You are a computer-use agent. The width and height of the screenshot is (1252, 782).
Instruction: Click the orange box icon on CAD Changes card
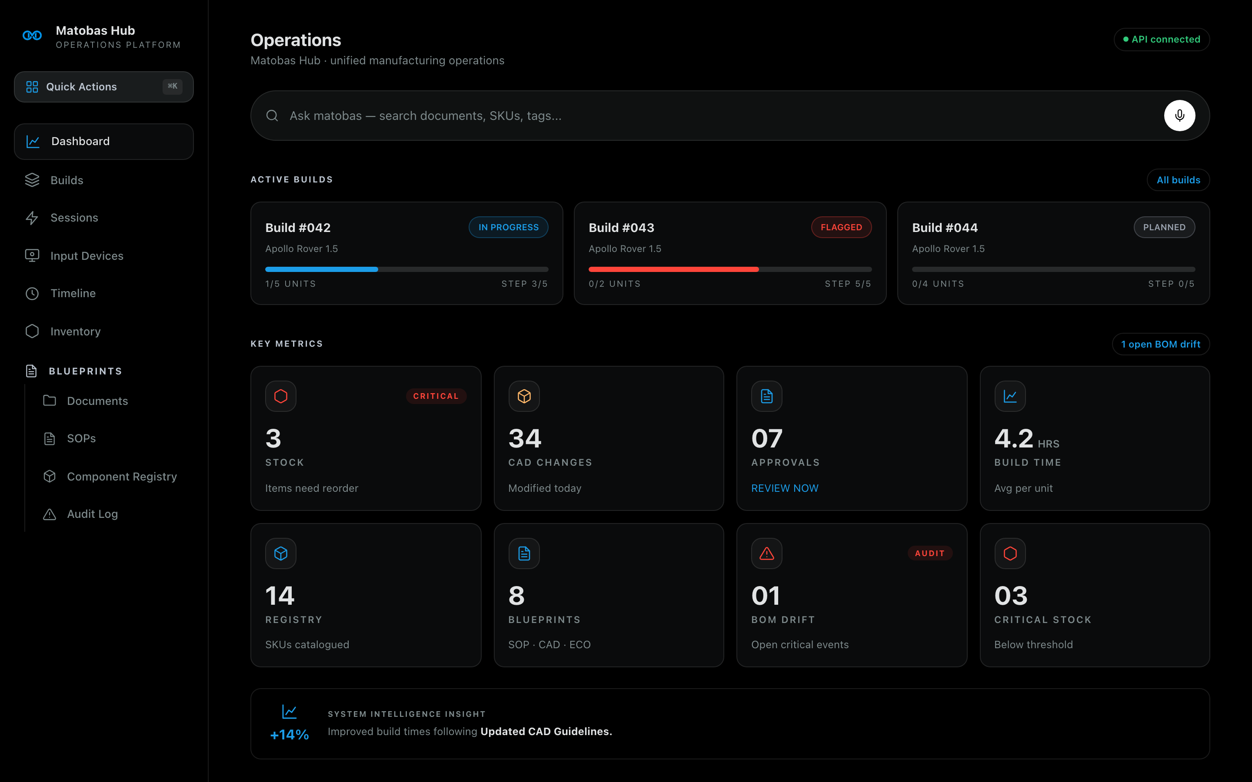click(524, 396)
